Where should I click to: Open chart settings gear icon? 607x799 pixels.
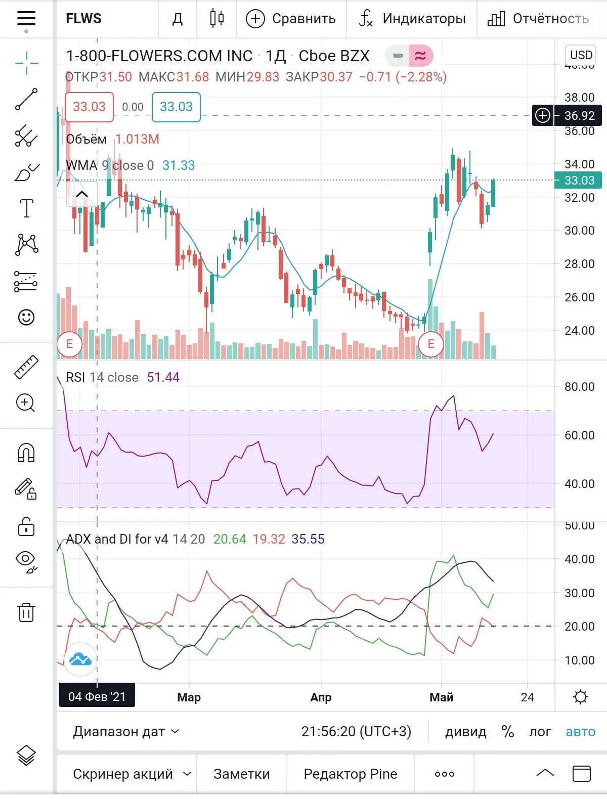point(581,697)
